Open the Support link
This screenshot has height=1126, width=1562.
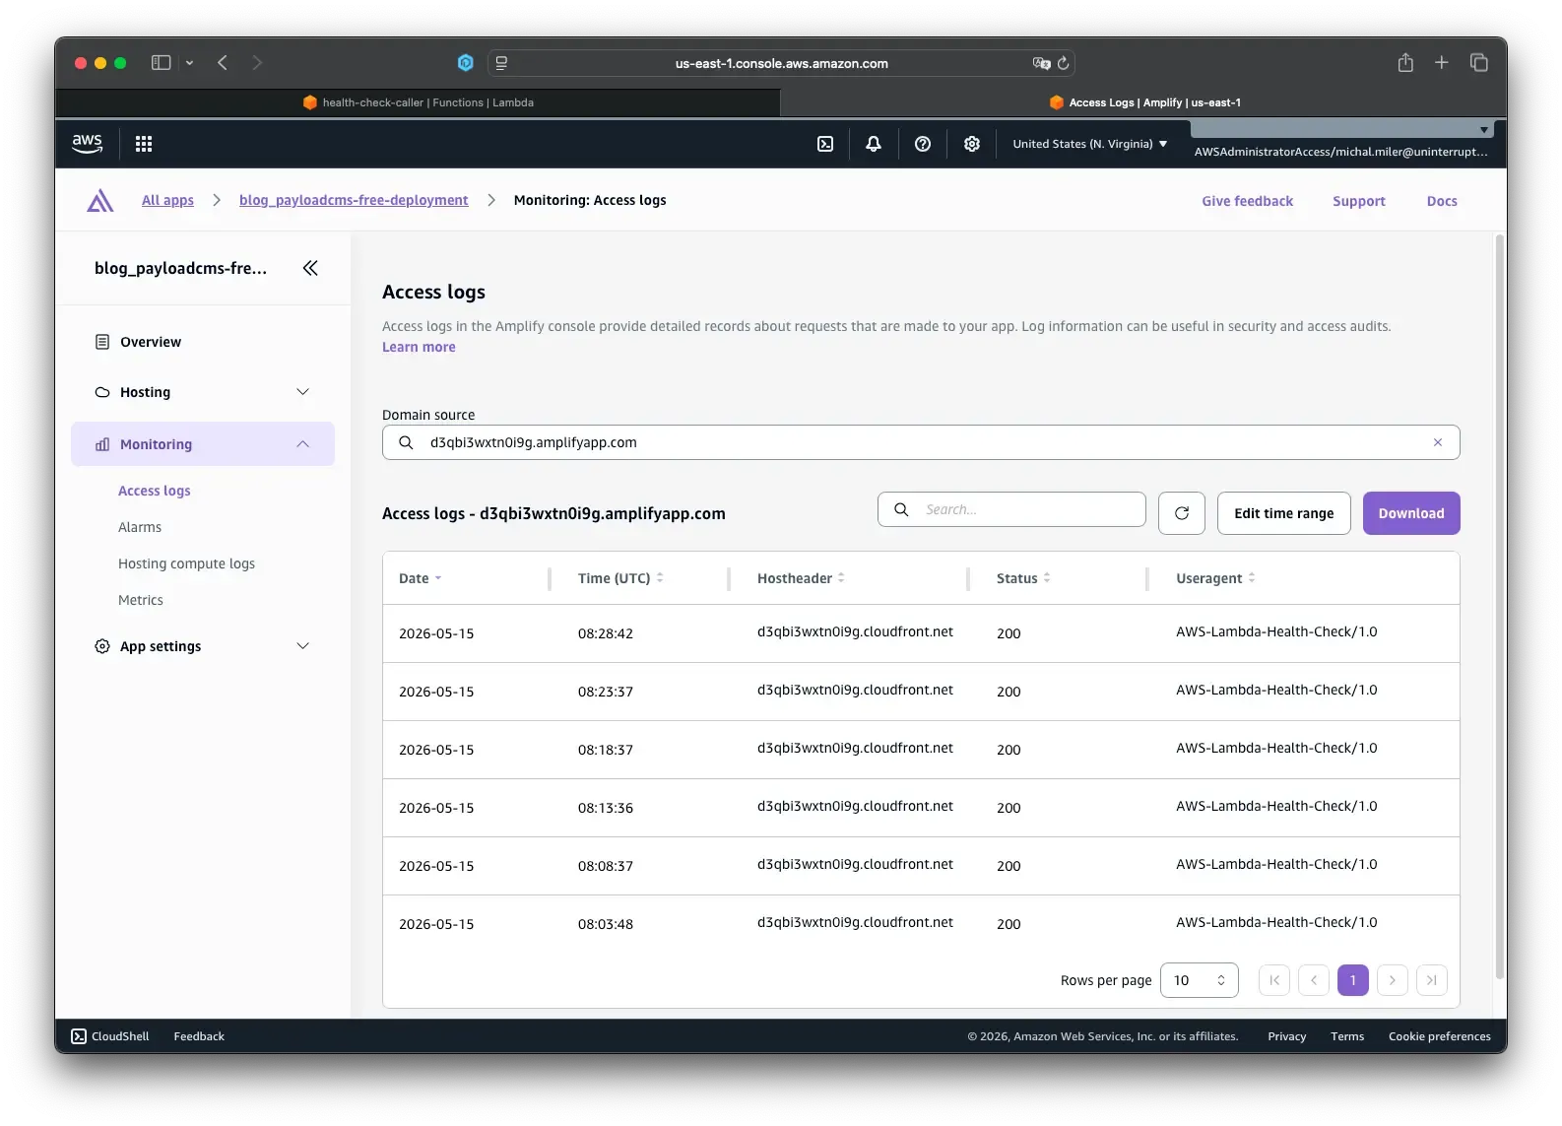click(x=1359, y=201)
